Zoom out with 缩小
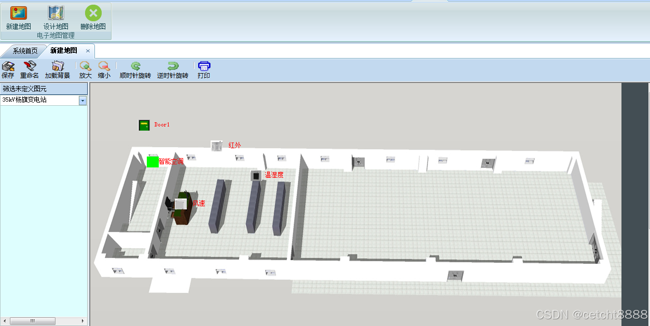Screen dimensions: 650x326 (x=104, y=70)
